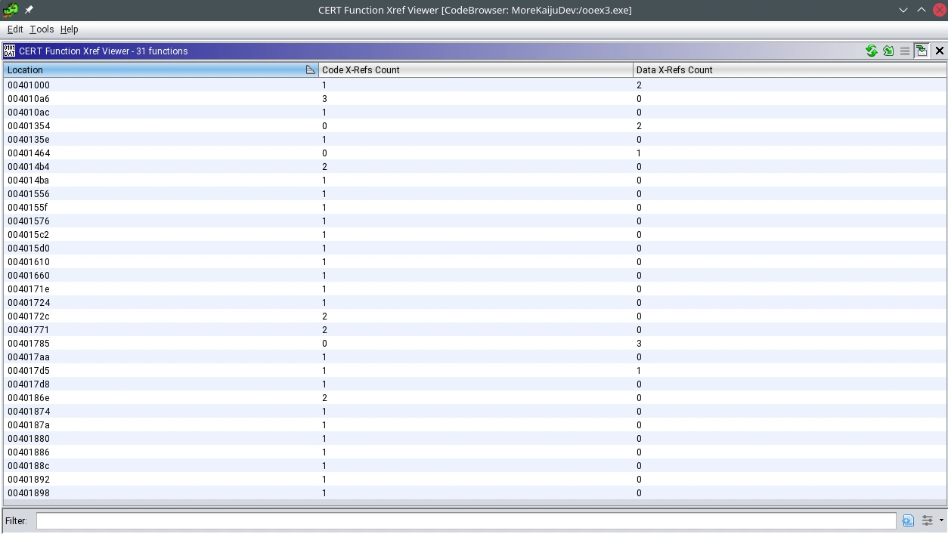Screen dimensions: 948x534
Task: Select location 0040188c row
Action: pos(474,466)
